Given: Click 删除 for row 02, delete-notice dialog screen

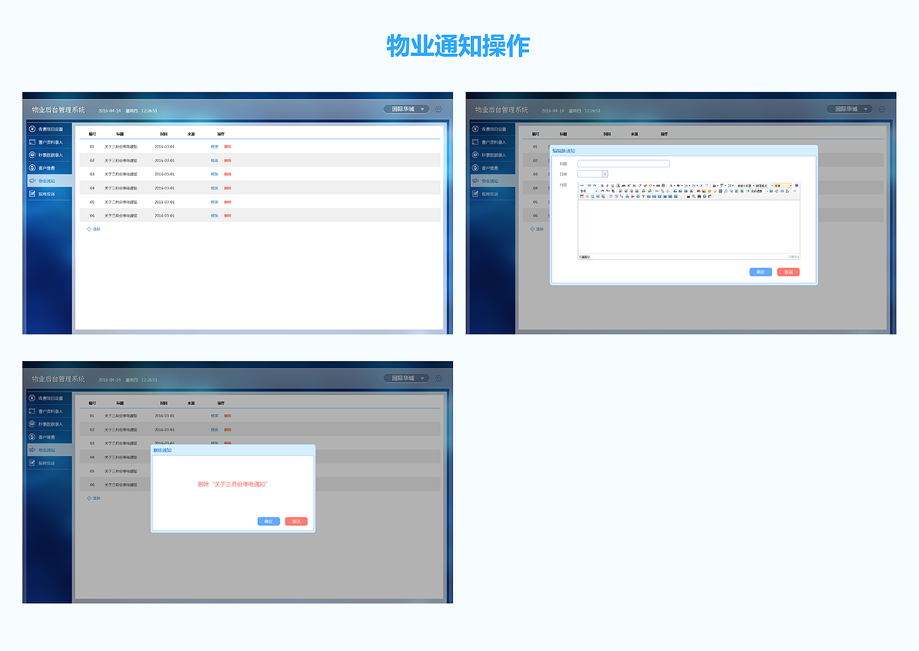Looking at the screenshot, I should pos(228,429).
